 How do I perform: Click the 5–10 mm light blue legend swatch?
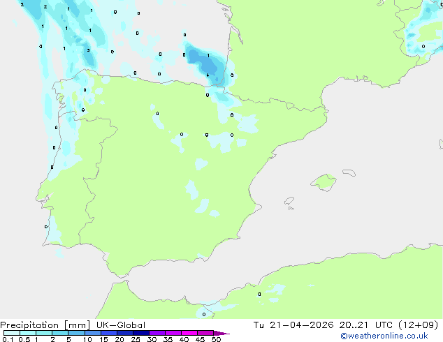[76, 333]
